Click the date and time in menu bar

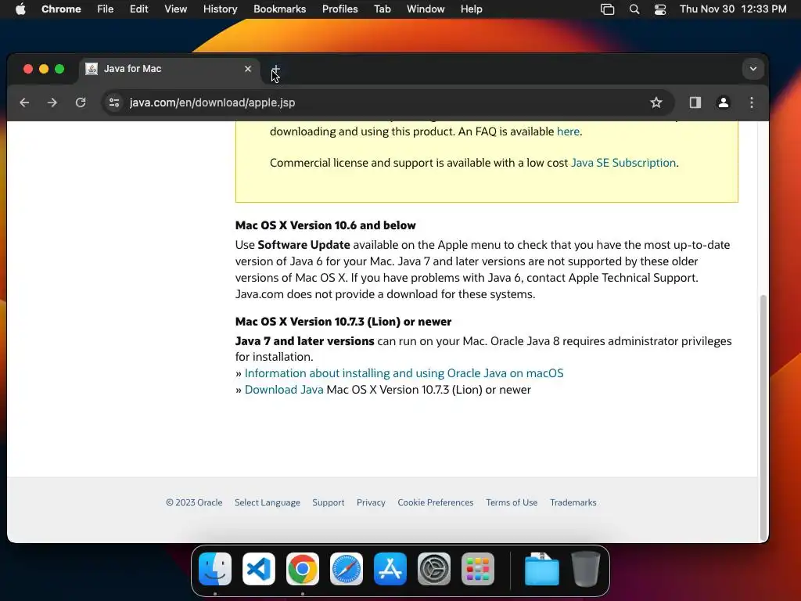[x=733, y=9]
